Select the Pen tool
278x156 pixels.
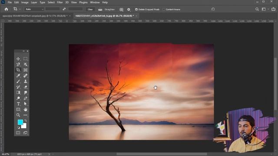tap(25, 98)
